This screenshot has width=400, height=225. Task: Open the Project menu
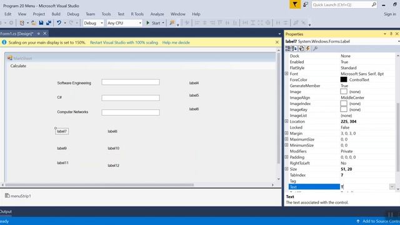coord(39,14)
